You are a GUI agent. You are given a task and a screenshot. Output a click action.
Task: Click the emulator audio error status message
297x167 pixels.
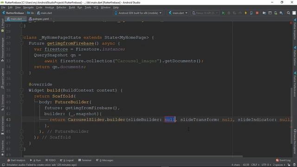click(x=42, y=165)
